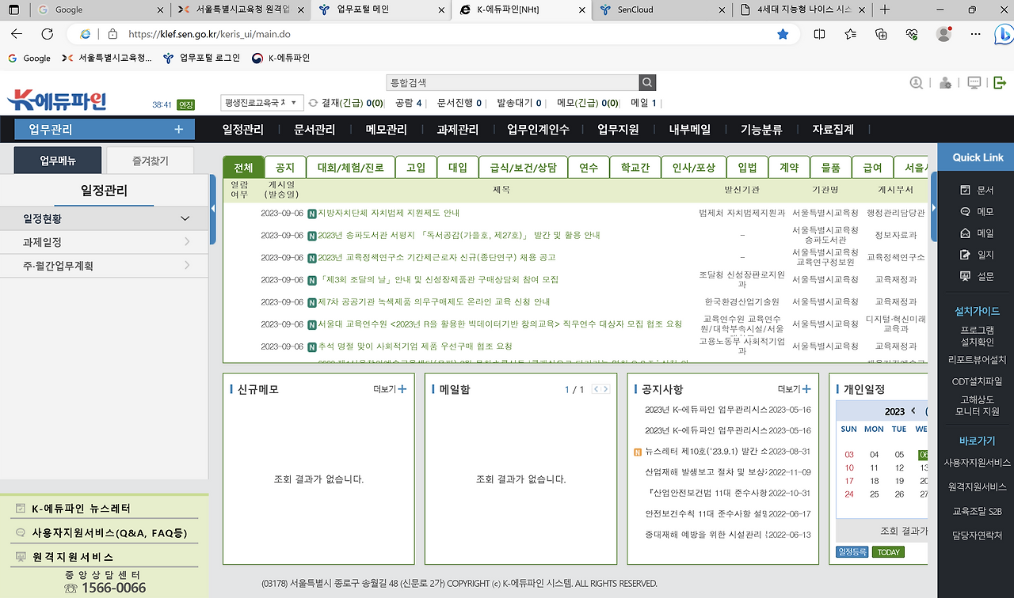Image resolution: width=1014 pixels, height=598 pixels.
Task: Open the 설문 Quick Link
Action: point(976,276)
